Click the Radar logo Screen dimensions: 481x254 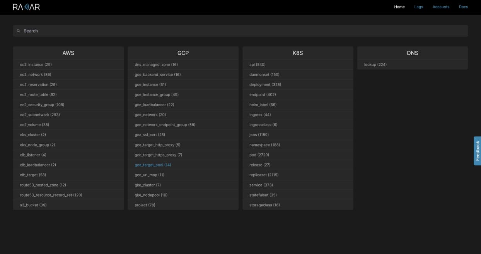(x=26, y=7)
